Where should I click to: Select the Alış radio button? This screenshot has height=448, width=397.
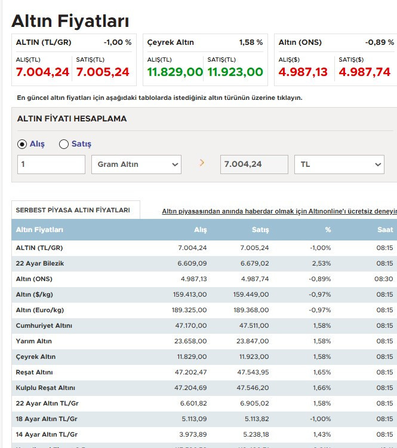point(22,144)
